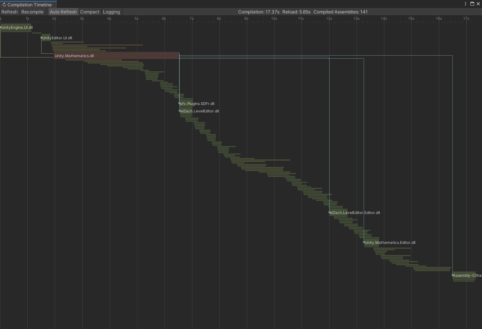Disable the Auto Refresh toggle
482x329 pixels.
63,12
